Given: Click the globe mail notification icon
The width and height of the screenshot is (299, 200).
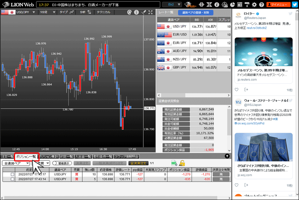Looking at the screenshot, I should click(x=225, y=5).
